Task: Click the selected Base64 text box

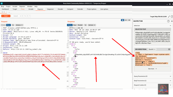Action: (x=152, y=38)
